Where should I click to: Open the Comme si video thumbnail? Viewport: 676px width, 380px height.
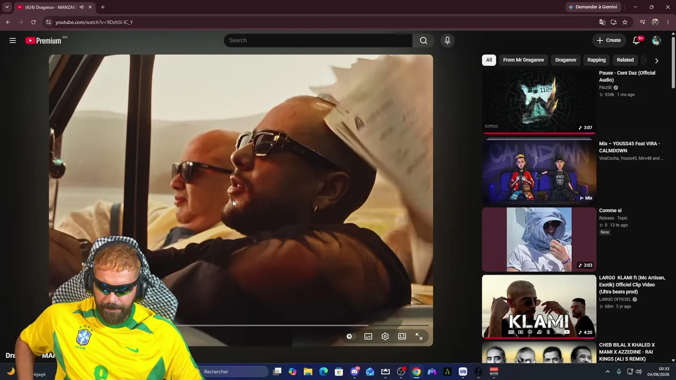point(539,239)
